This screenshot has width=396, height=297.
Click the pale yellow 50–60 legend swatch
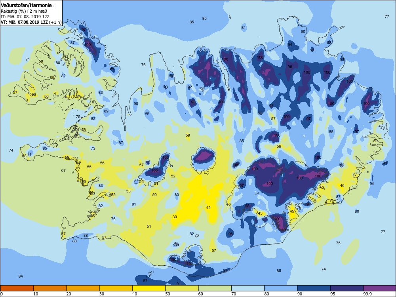182,288
